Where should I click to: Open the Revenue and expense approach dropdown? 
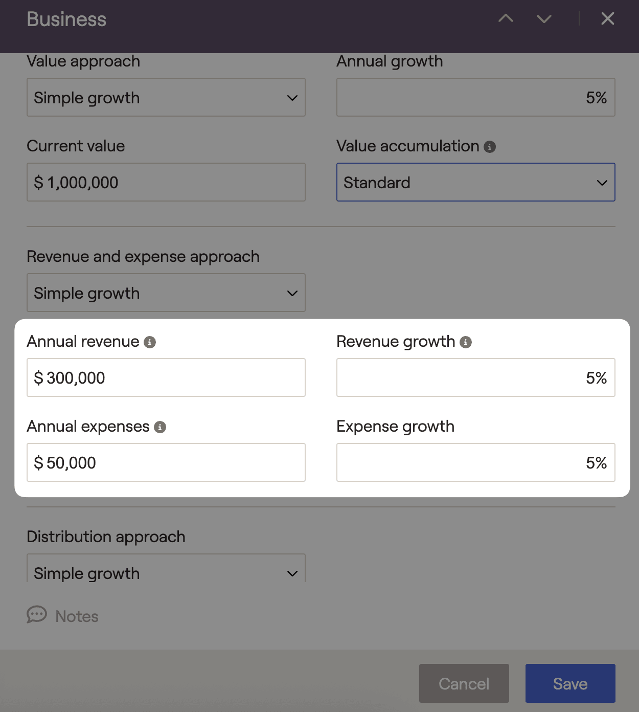[x=166, y=293]
